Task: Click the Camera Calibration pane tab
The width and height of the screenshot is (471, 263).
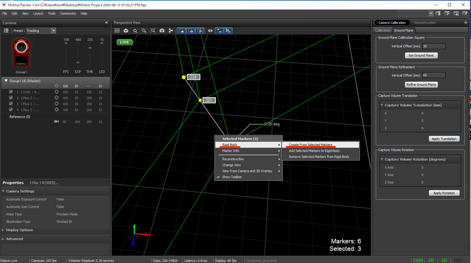Action: [x=392, y=23]
